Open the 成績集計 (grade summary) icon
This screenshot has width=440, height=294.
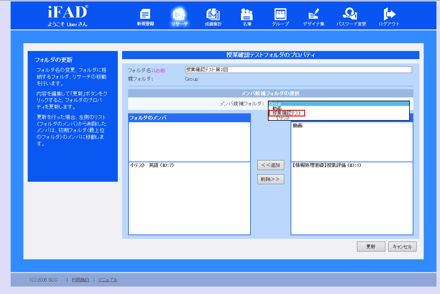pos(213,17)
